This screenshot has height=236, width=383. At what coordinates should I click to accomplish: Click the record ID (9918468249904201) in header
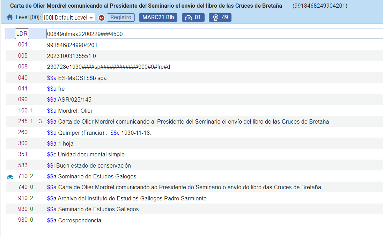coord(320,6)
